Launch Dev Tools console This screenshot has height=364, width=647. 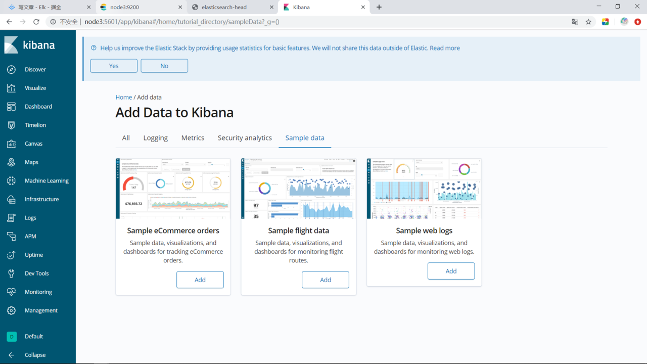click(36, 273)
